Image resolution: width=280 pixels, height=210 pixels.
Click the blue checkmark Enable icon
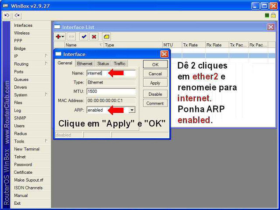pyautogui.click(x=84, y=37)
